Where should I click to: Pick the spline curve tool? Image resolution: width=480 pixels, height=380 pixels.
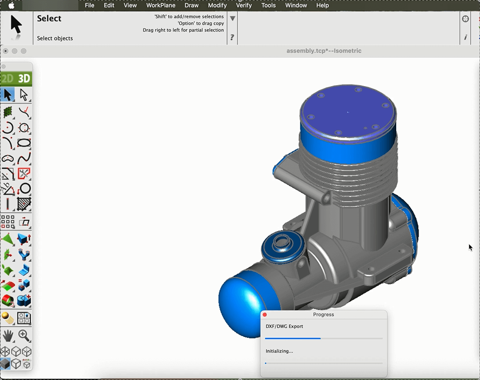coord(24,159)
